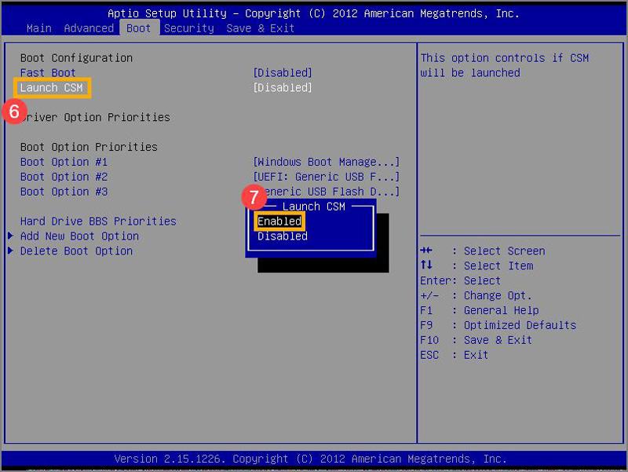Open the Boot Option #1 Windows Boot Manager value
628x472 pixels.
point(326,162)
